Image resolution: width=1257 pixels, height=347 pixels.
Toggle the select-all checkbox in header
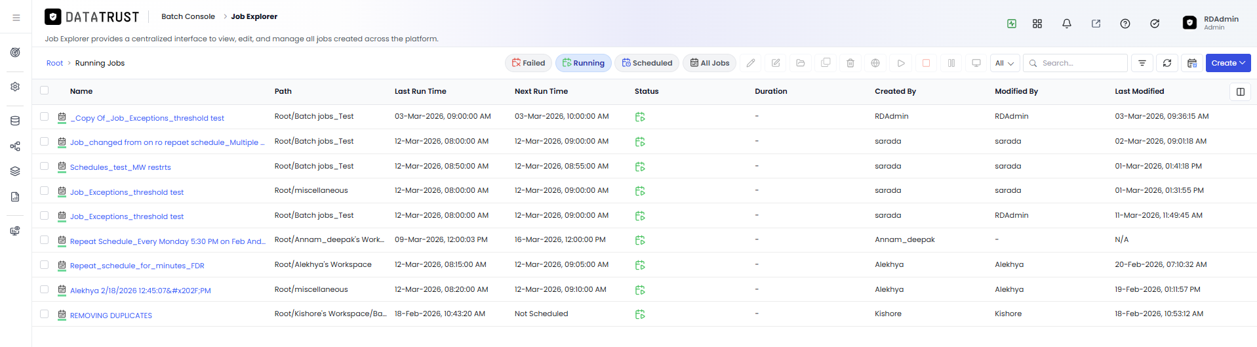[45, 91]
